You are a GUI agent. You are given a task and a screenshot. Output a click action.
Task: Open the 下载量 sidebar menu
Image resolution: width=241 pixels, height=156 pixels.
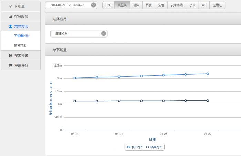coord(21,7)
